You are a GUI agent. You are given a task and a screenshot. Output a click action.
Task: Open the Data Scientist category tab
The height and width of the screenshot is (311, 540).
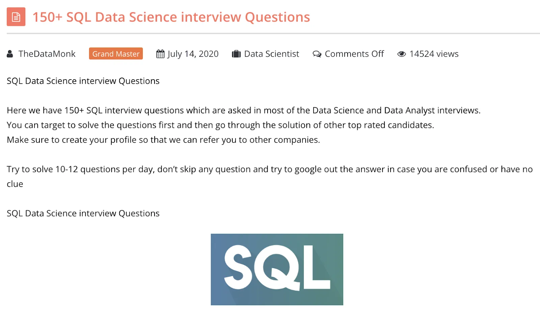[271, 54]
